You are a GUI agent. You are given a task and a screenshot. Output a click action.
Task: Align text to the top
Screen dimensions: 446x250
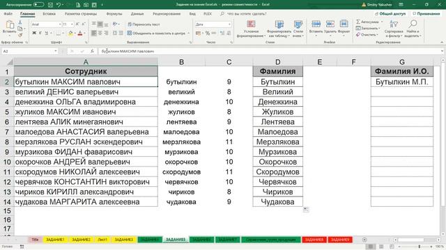pos(94,24)
